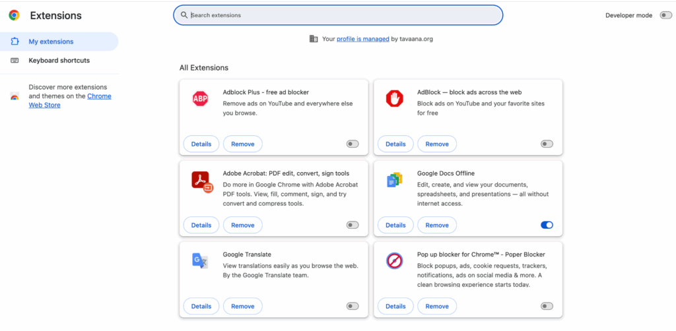Click the My extensions puzzle icon

coord(15,42)
